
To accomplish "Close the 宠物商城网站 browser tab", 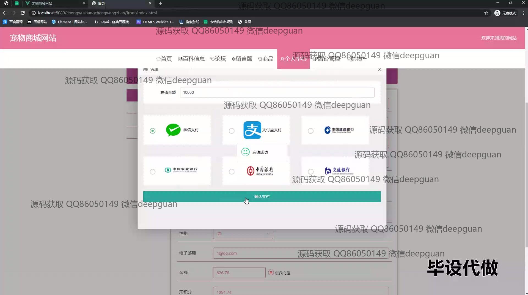I will (x=84, y=3).
